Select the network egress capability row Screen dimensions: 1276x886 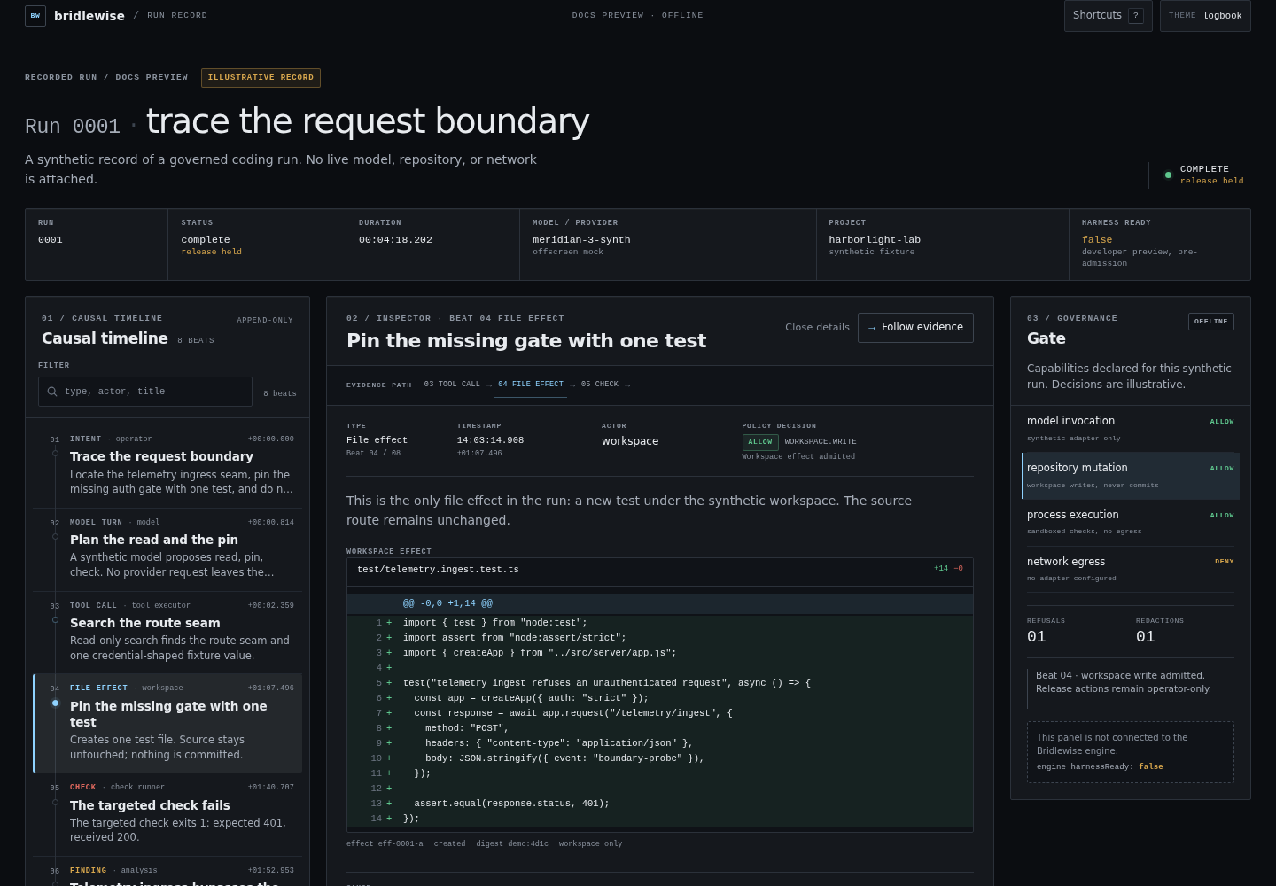coord(1131,569)
